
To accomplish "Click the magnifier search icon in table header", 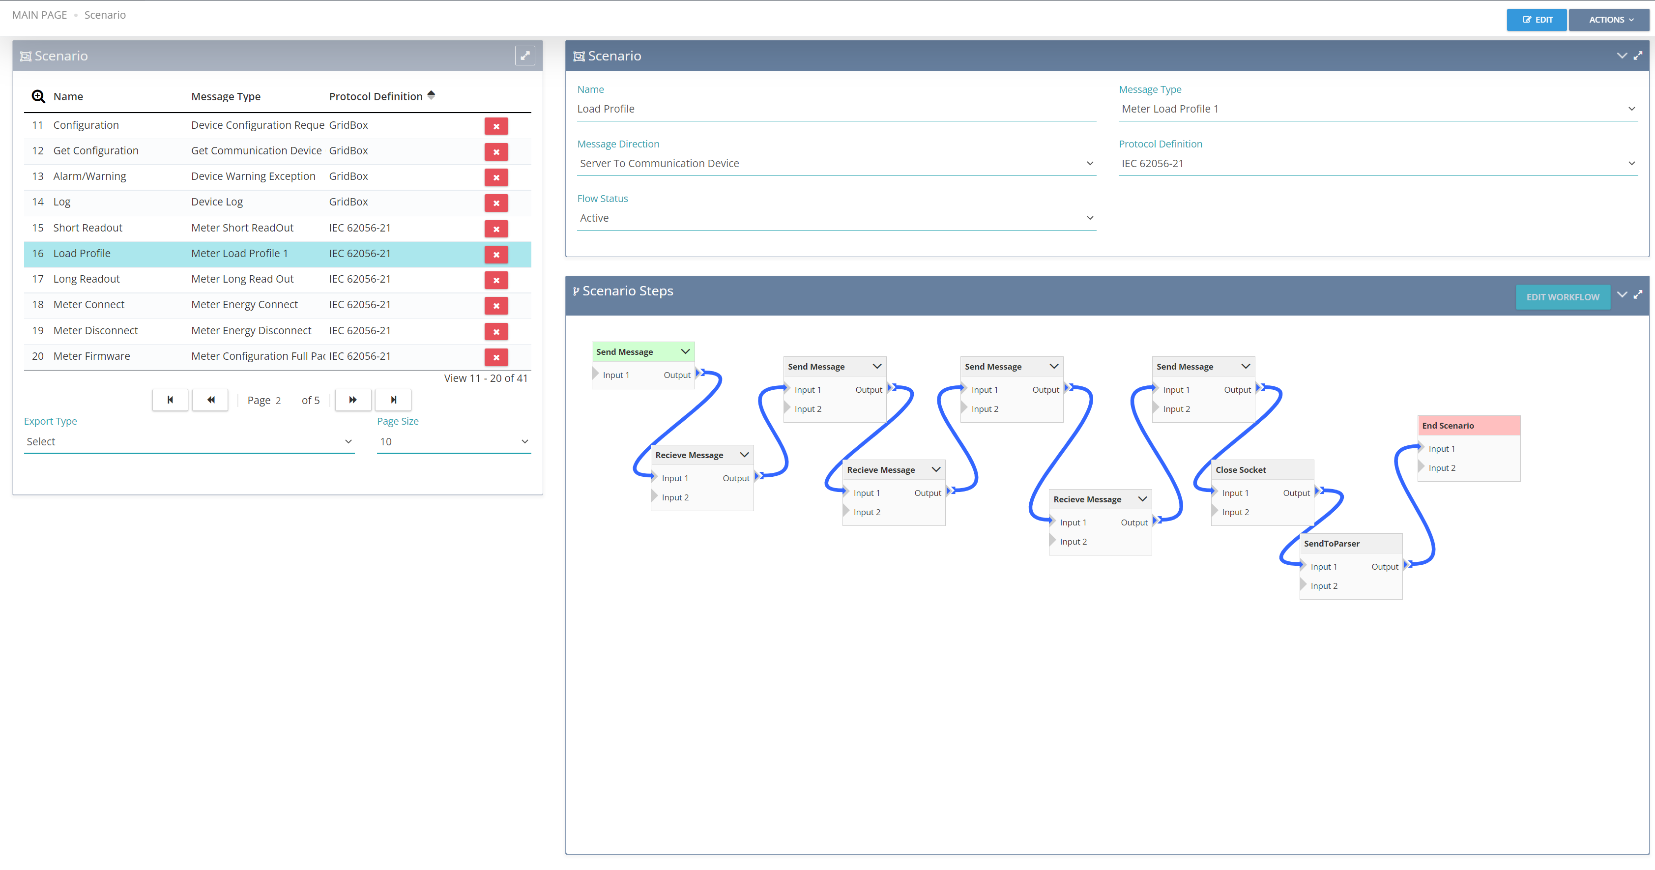I will (x=38, y=96).
